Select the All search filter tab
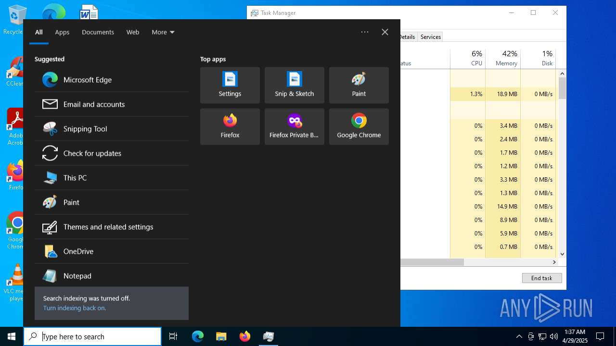 (x=39, y=32)
